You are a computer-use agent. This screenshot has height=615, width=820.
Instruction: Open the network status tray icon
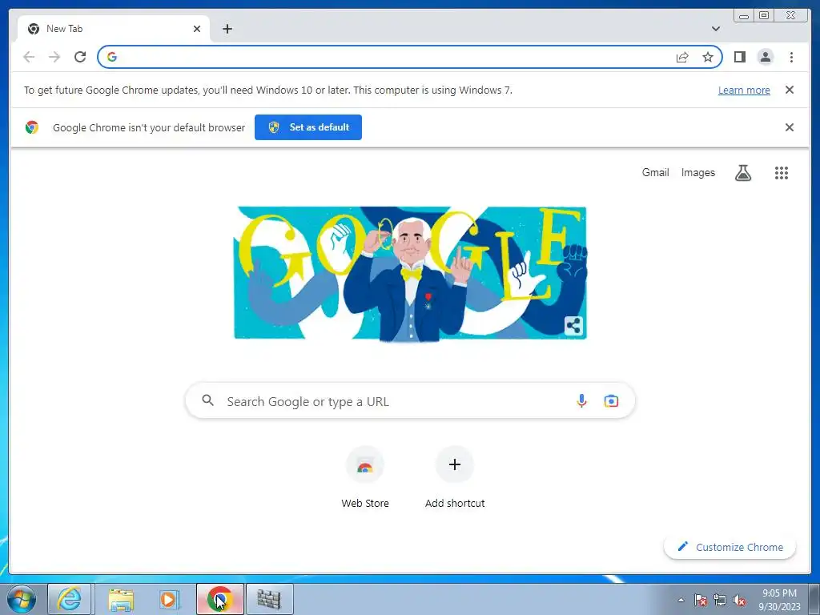click(720, 600)
